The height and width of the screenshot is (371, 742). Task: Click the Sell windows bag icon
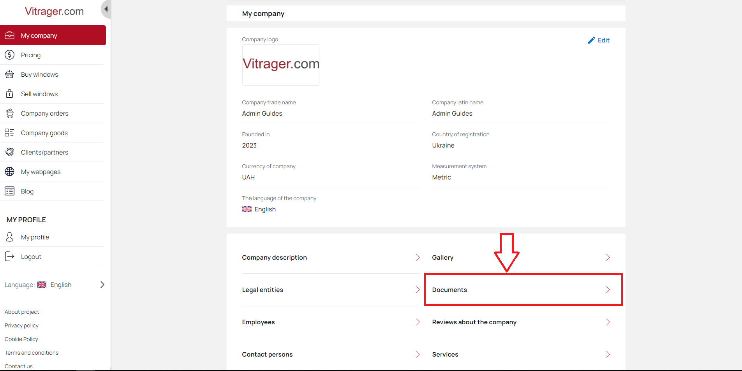pos(9,94)
